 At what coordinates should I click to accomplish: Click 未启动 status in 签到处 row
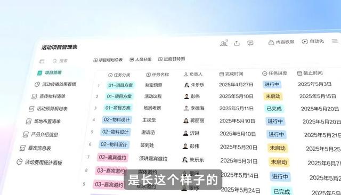coord(278,148)
